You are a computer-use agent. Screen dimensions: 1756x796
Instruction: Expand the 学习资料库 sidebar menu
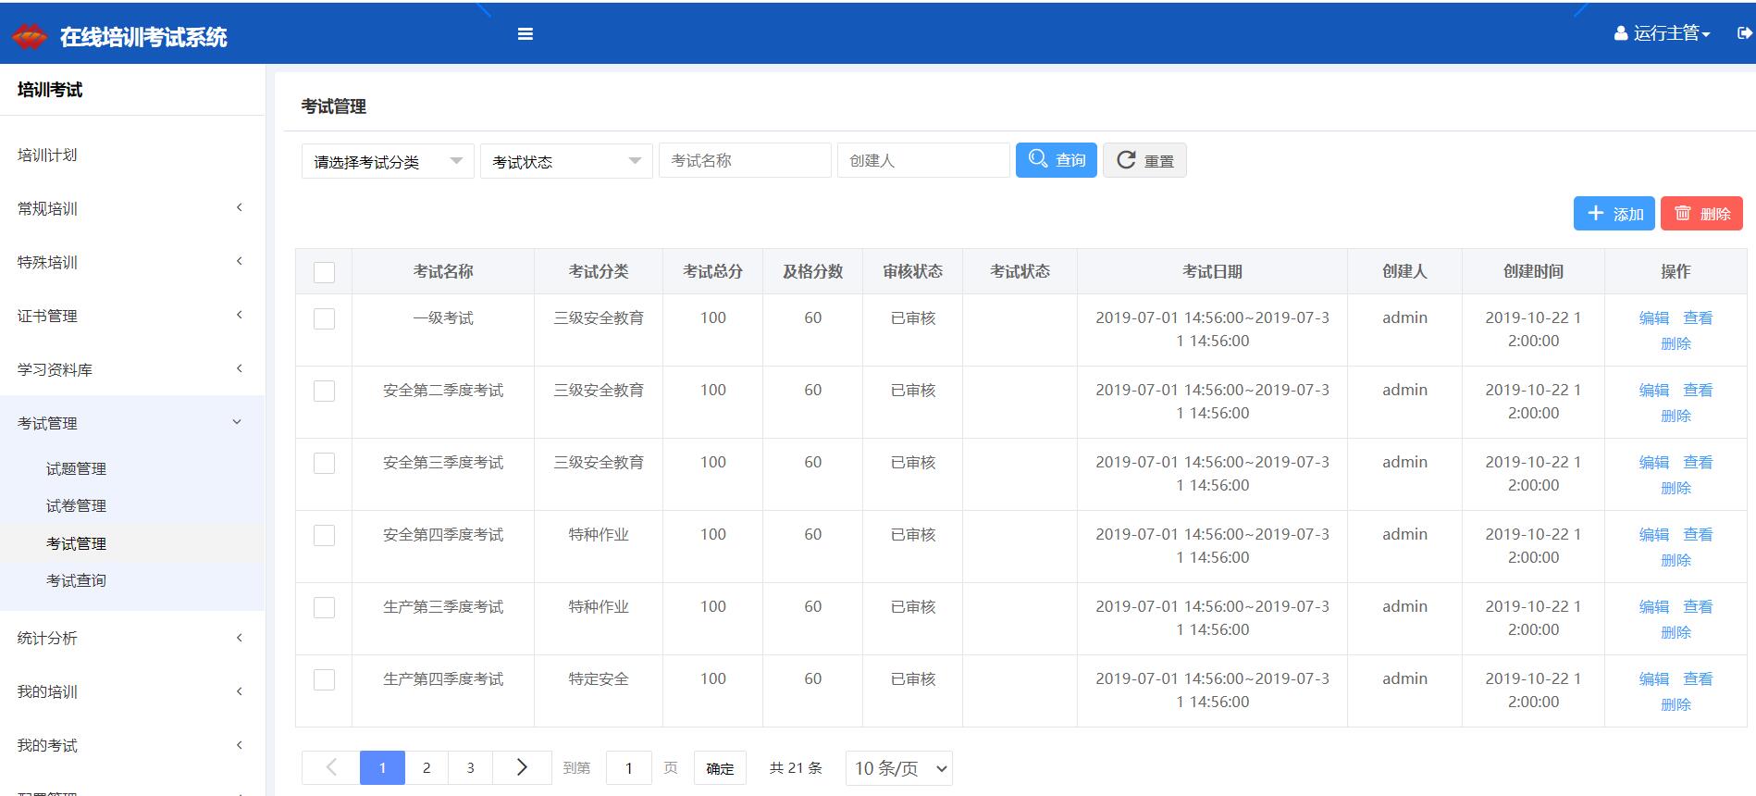click(x=131, y=369)
